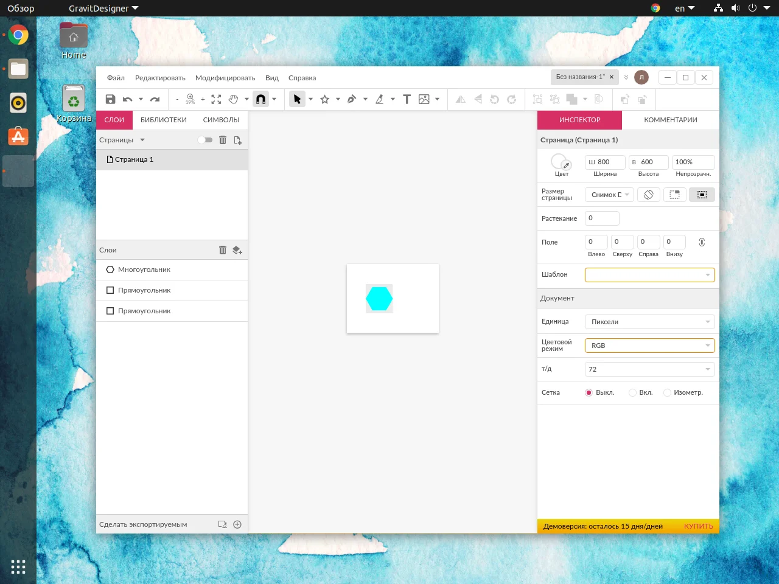Delete the layer using the Layers trash icon

pyautogui.click(x=223, y=250)
